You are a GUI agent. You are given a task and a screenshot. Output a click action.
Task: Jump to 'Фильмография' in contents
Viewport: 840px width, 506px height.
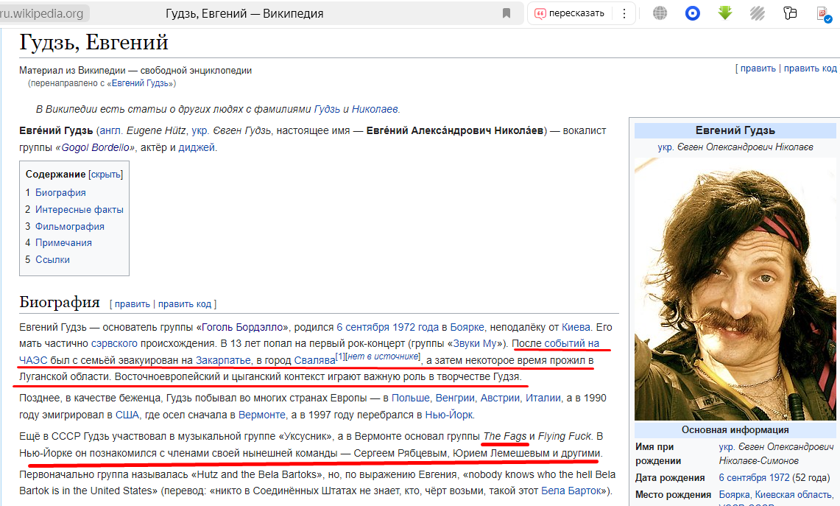[70, 226]
